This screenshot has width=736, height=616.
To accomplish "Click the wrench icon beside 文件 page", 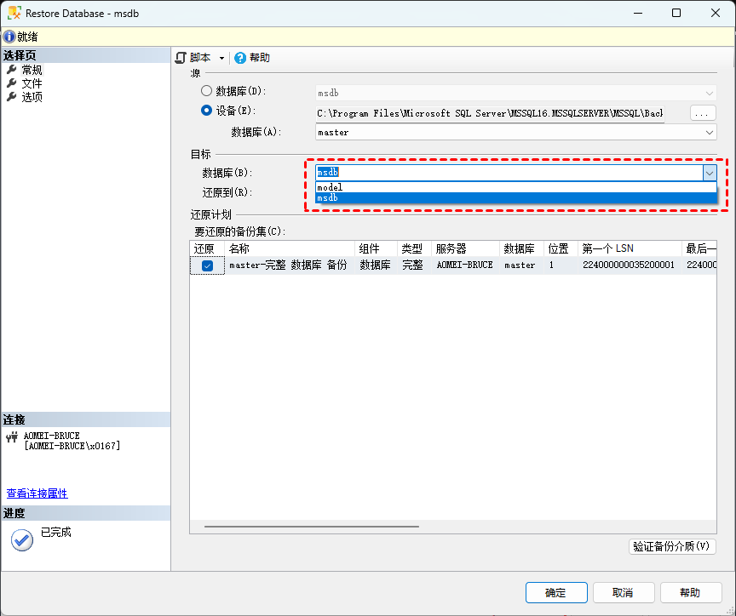I will [x=12, y=83].
